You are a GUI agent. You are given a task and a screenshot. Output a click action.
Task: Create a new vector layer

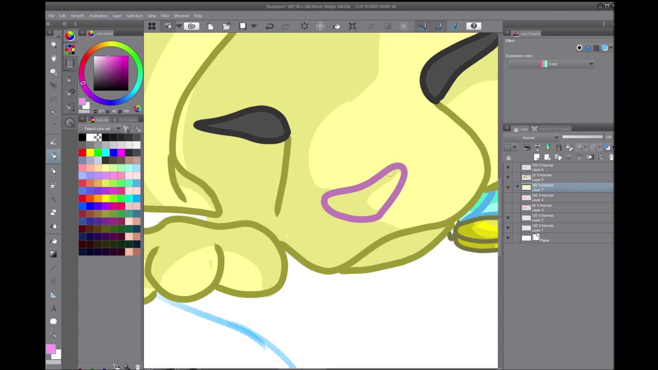click(547, 157)
